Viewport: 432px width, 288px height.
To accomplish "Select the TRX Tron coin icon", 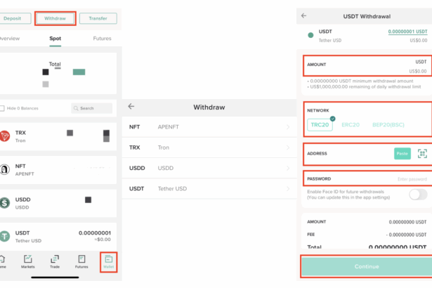I will tap(6, 136).
